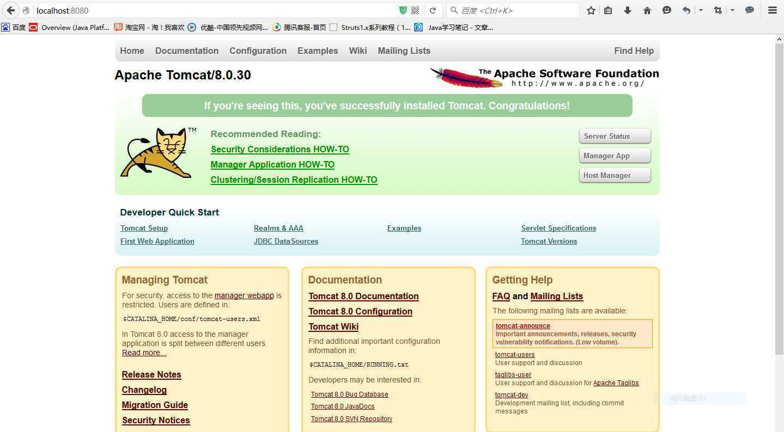Open the 淘宝网 bookmark
The image size is (784, 432).
pyautogui.click(x=149, y=27)
